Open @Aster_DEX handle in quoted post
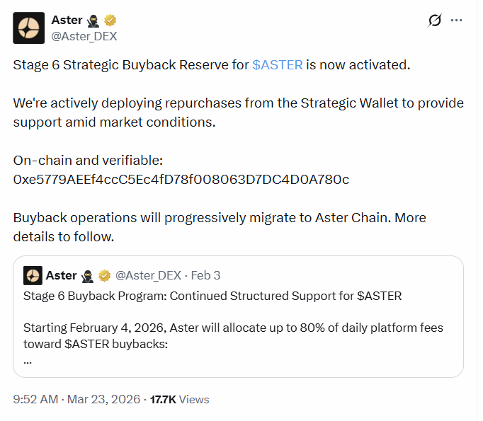Screen dimensions: 483x421 148,275
